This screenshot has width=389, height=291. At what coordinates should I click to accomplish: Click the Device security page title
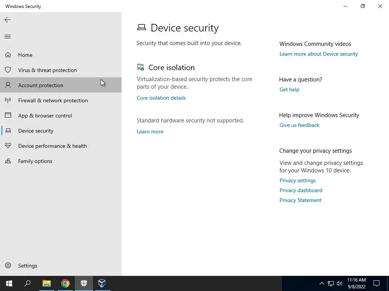click(185, 28)
